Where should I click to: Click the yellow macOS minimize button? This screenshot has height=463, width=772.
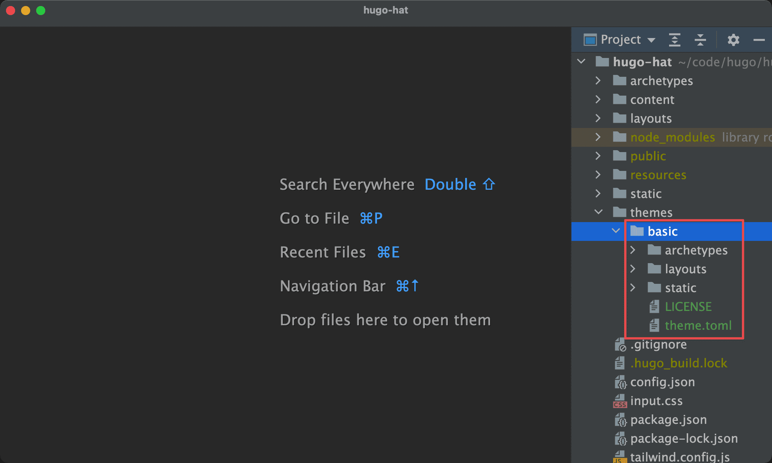coord(26,11)
